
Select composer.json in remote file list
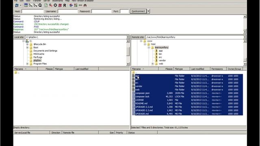[x=187, y=93]
